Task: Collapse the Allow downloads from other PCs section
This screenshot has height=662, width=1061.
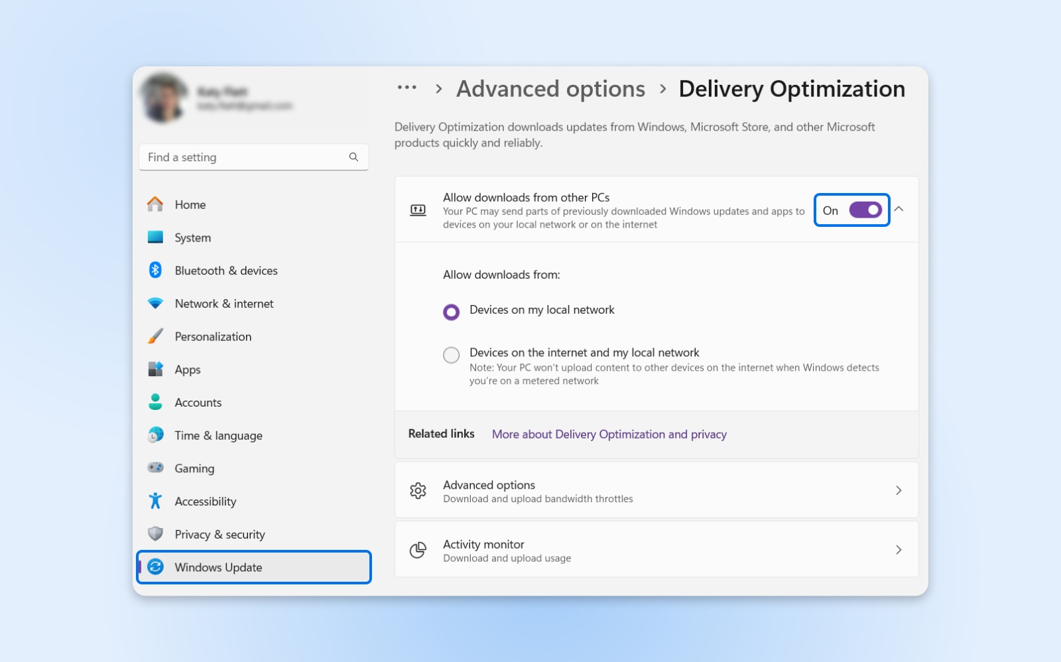Action: [x=900, y=209]
